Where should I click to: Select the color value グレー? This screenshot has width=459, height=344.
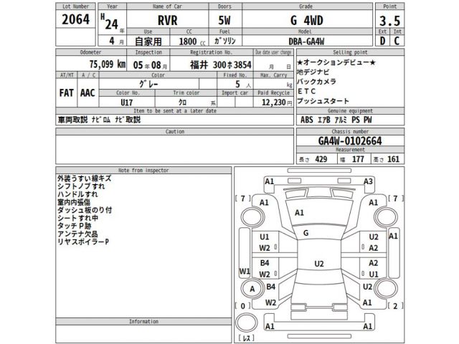pos(148,85)
